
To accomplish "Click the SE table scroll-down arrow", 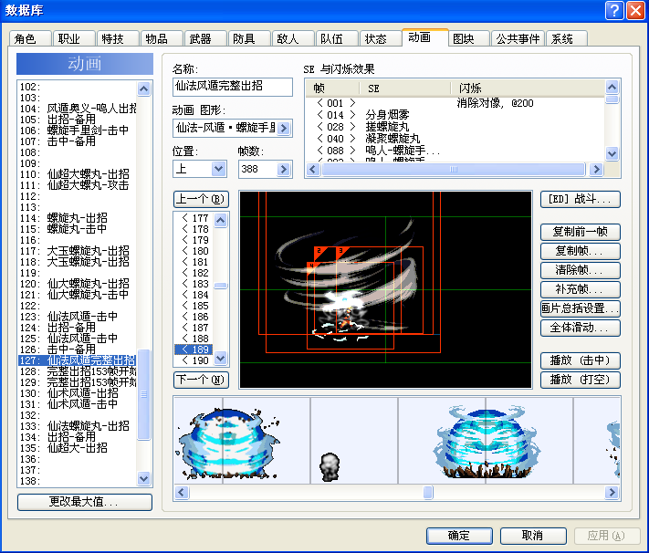I will click(612, 153).
